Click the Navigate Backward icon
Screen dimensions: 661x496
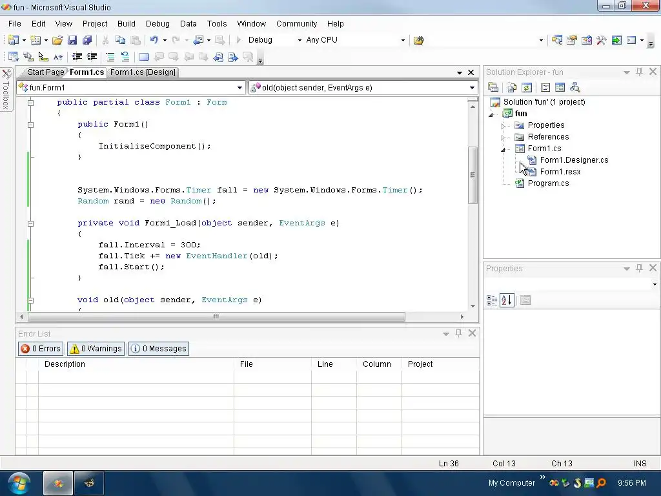198,40
